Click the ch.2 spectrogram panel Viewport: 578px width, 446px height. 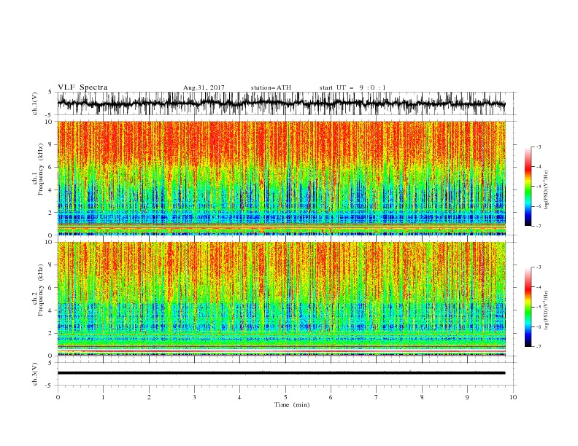[x=282, y=299]
